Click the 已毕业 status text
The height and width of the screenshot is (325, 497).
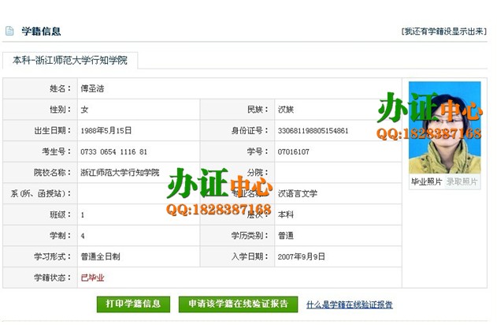92,278
